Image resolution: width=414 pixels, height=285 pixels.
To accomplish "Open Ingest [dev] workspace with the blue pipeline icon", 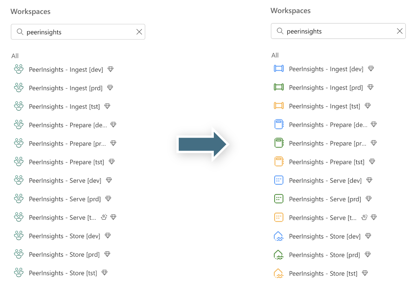I will click(x=326, y=69).
